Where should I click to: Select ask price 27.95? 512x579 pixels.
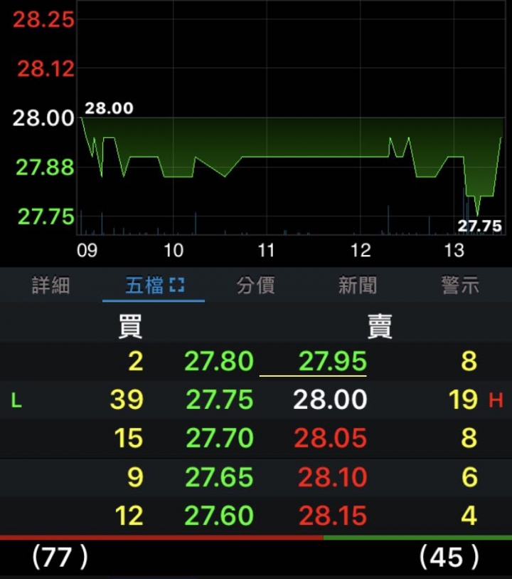tap(333, 361)
